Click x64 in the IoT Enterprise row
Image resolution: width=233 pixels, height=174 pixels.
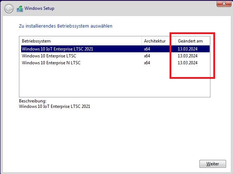point(147,49)
